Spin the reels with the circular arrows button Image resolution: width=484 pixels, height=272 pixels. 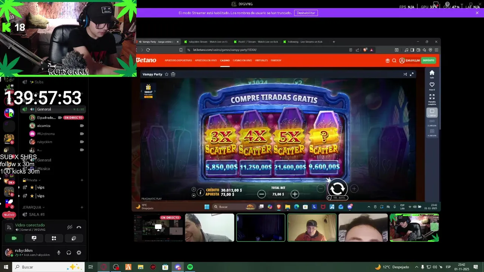tap(337, 188)
